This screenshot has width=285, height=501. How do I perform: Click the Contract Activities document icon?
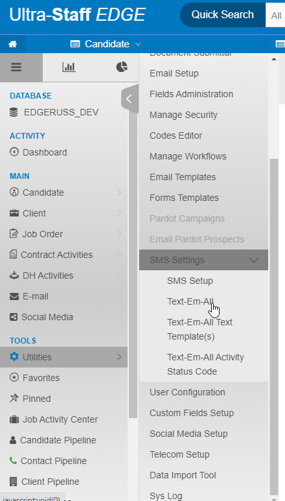click(13, 254)
